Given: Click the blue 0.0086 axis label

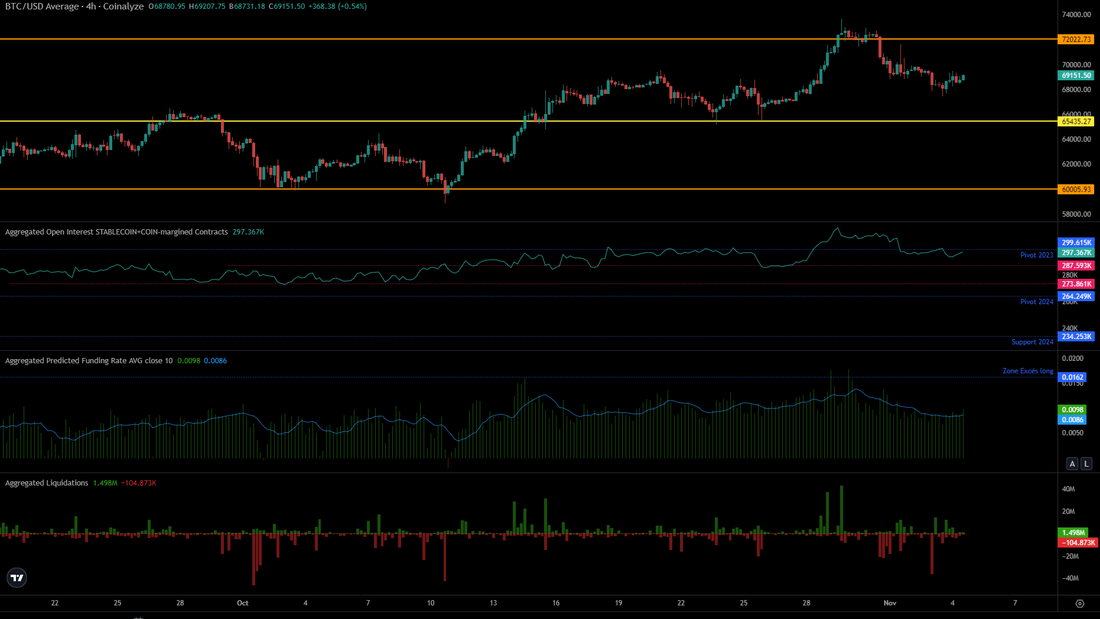Looking at the screenshot, I should [x=1073, y=420].
